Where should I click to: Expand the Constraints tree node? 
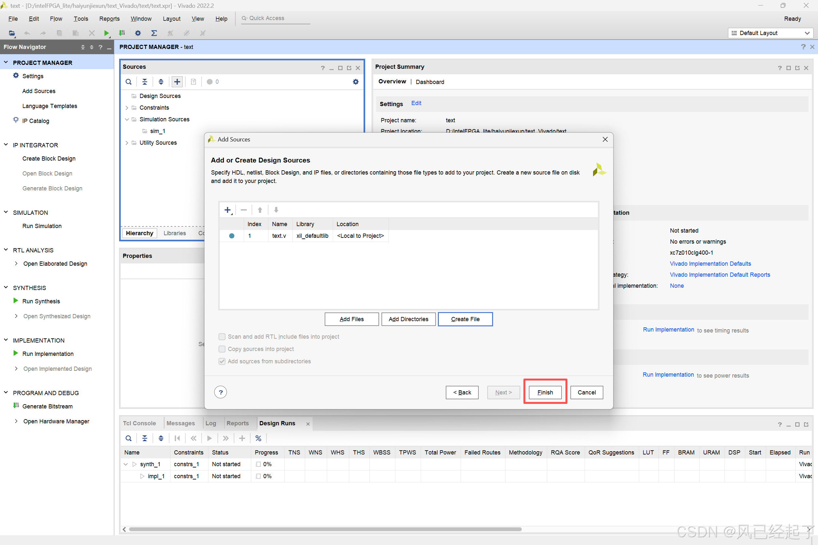click(127, 108)
